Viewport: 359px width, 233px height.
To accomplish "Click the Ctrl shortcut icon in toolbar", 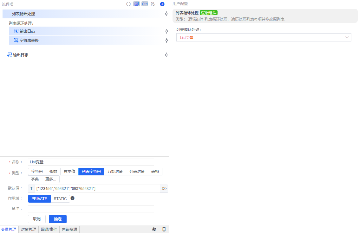I will [145, 4].
